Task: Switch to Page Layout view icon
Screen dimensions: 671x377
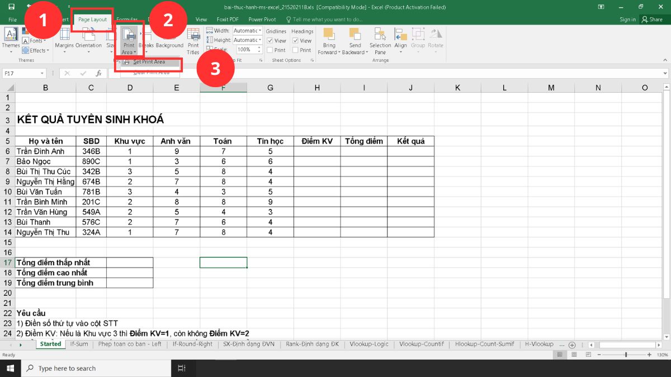Action: click(574, 355)
